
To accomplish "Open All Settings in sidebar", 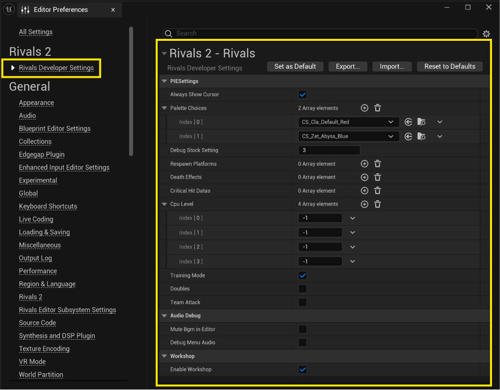I will click(x=36, y=32).
